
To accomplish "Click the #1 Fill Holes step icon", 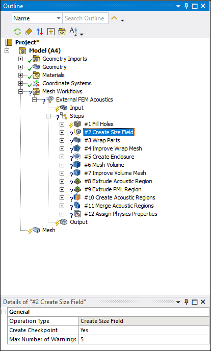I will (x=77, y=124).
